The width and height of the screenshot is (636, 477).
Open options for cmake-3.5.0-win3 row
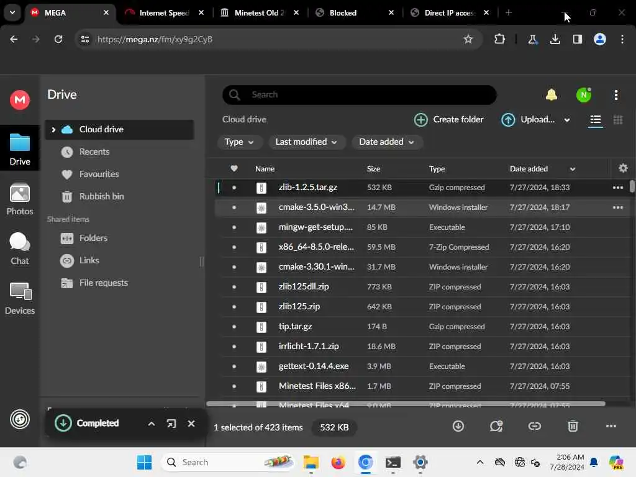(x=618, y=207)
